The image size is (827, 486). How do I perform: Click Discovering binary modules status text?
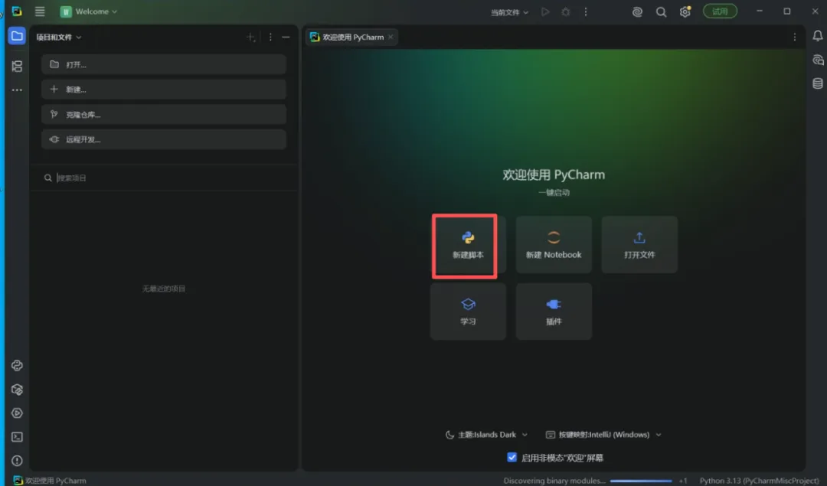[554, 481]
